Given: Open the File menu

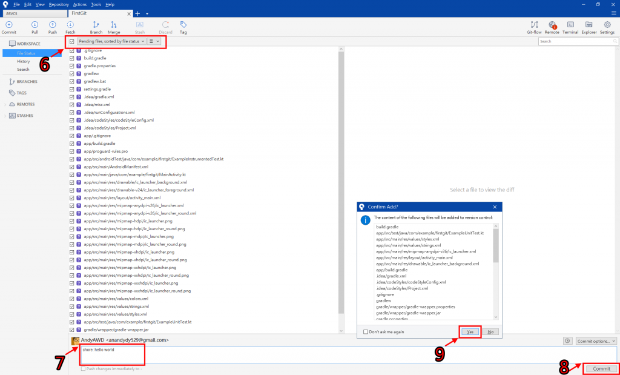Looking at the screenshot, I should click(16, 4).
